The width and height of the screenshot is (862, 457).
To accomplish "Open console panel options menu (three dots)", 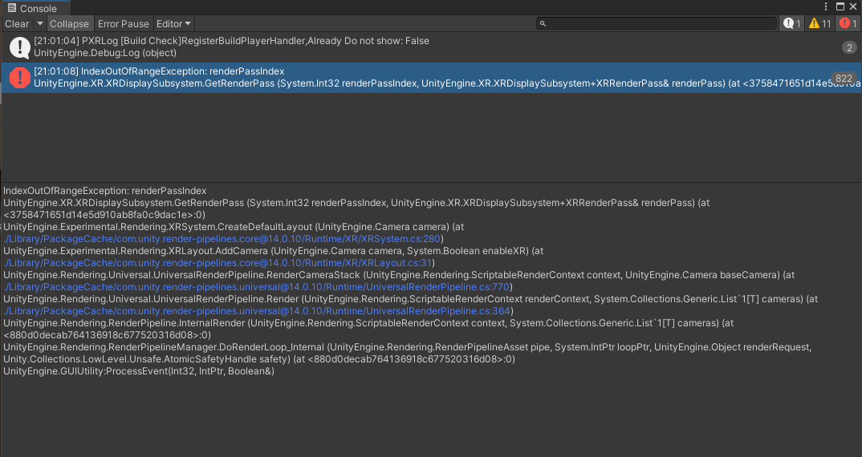I will (x=826, y=6).
